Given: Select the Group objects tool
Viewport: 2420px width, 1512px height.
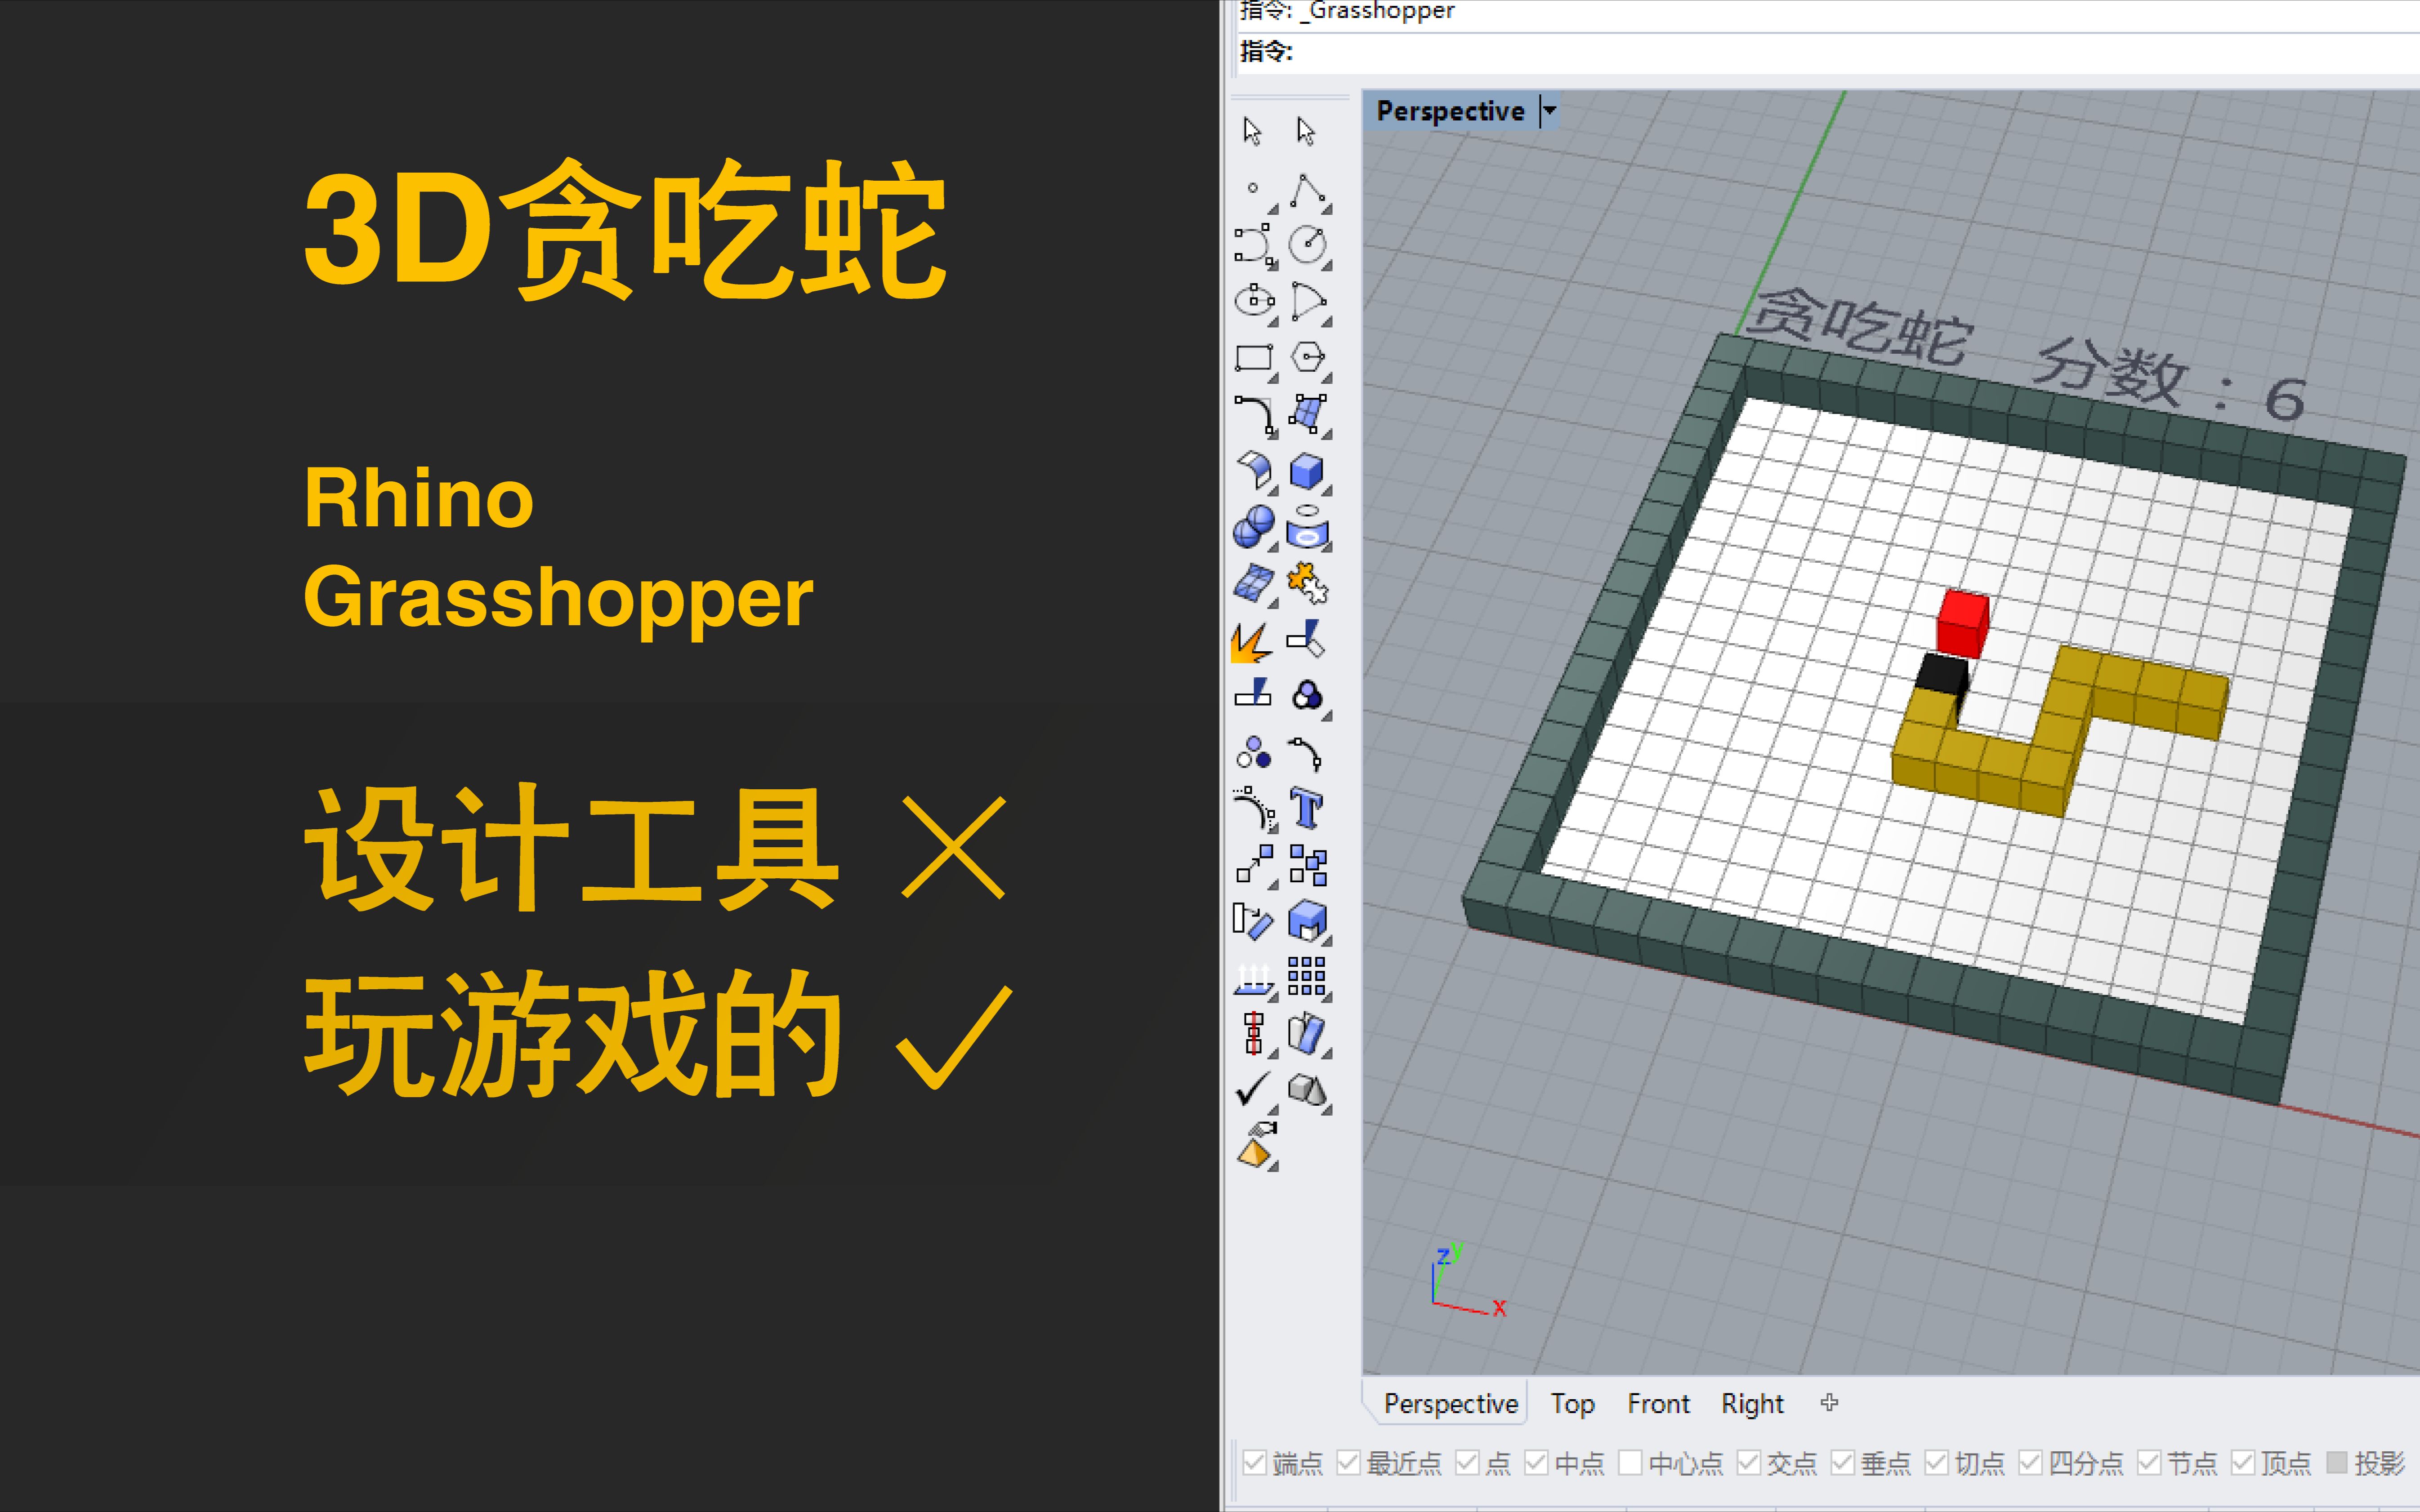Looking at the screenshot, I should (x=1255, y=752).
